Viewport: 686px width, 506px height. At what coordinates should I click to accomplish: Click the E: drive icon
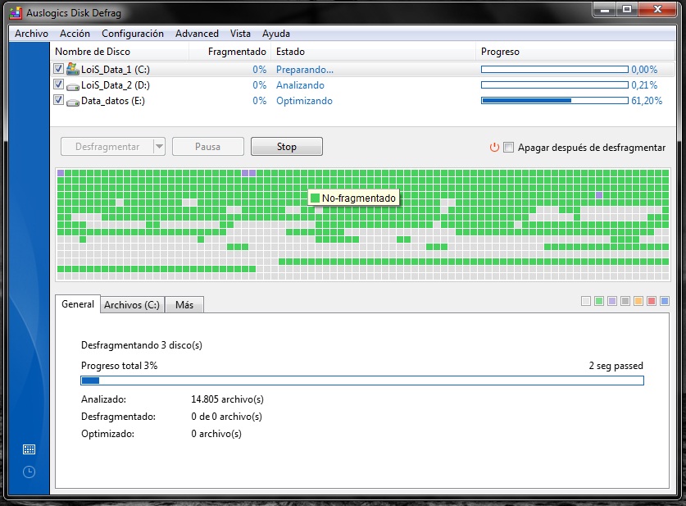point(72,102)
